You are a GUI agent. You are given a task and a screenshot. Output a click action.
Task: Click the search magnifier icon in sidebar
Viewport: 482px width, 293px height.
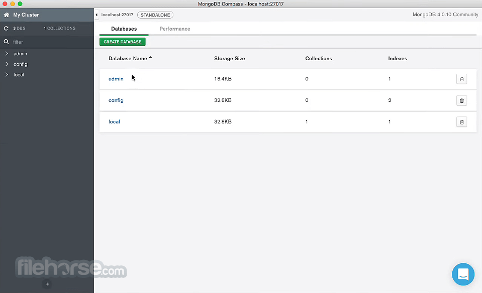click(x=6, y=42)
